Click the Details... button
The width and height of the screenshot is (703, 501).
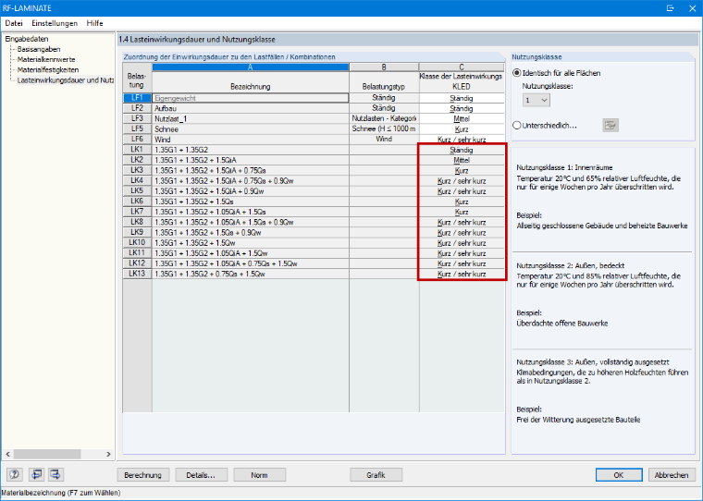tap(201, 475)
